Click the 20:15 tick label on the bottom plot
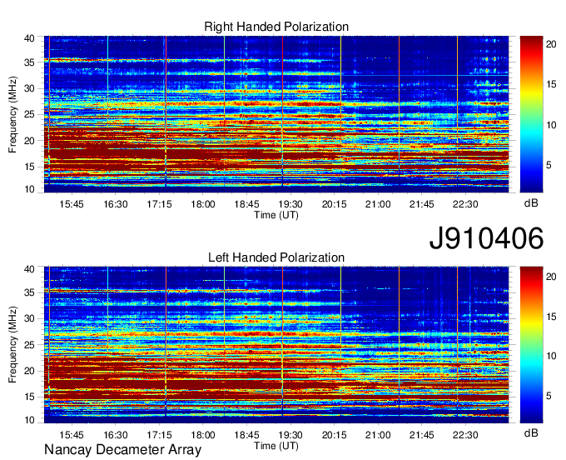The height and width of the screenshot is (460, 566). click(x=335, y=435)
